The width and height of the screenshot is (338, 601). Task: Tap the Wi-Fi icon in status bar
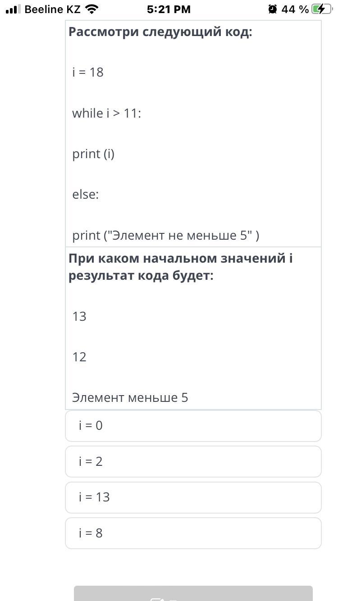(92, 9)
